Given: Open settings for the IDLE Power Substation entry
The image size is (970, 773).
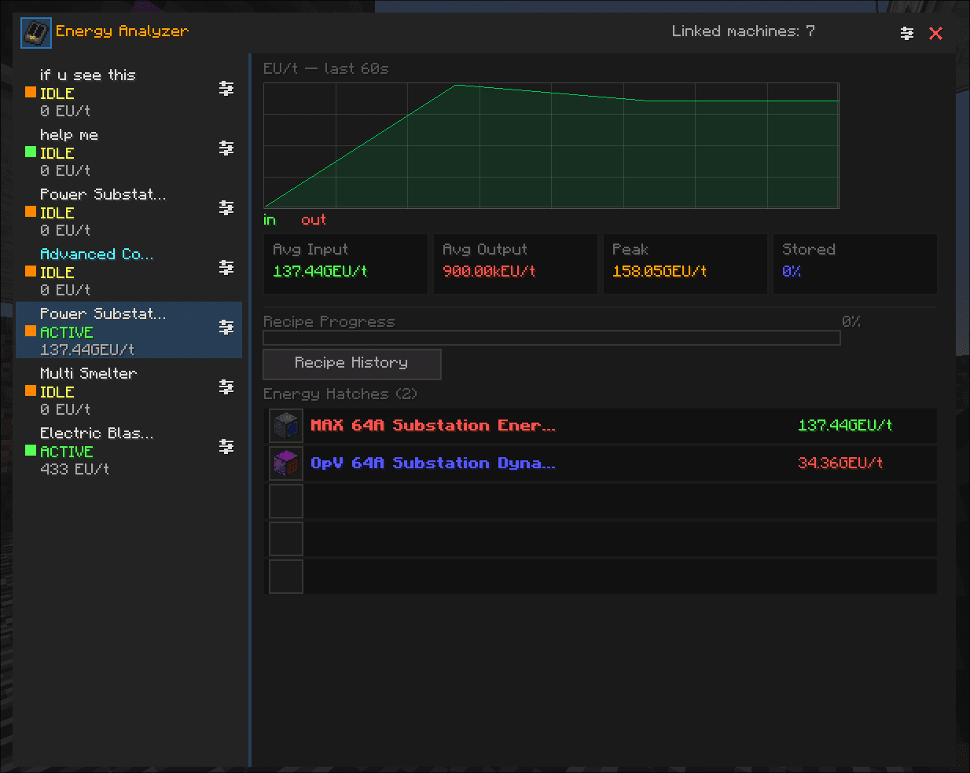Looking at the screenshot, I should click(226, 208).
